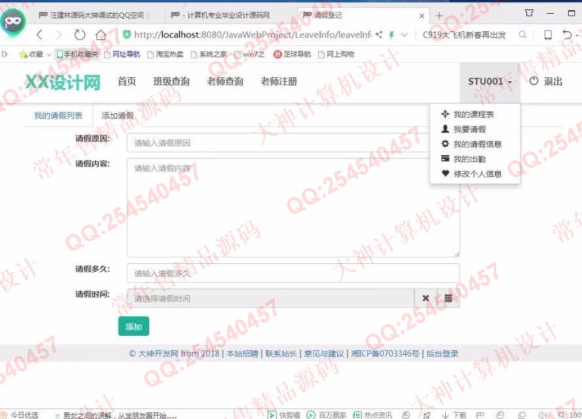
Task: Open date picker calendar icon
Action: click(x=448, y=299)
